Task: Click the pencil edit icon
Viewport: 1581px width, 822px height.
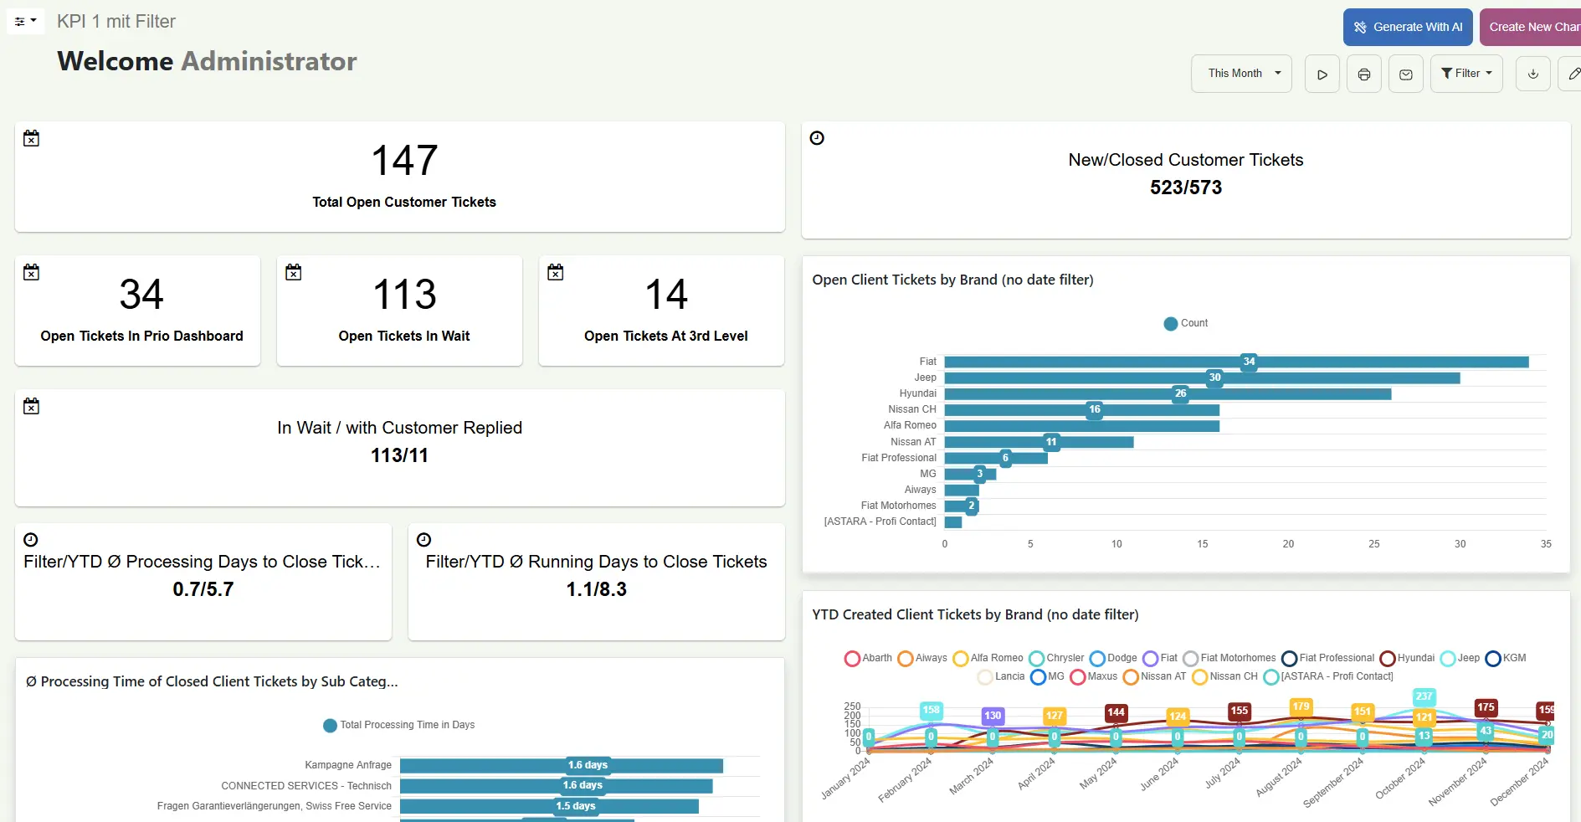Action: pyautogui.click(x=1573, y=74)
